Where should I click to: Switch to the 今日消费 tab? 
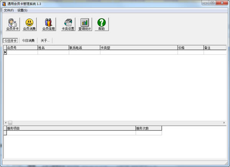[28, 41]
